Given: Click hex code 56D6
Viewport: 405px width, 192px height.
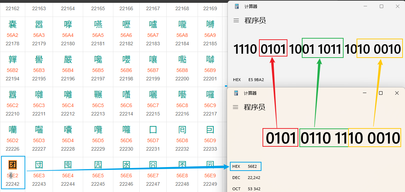Looking at the screenshot, I should (x=127, y=140).
